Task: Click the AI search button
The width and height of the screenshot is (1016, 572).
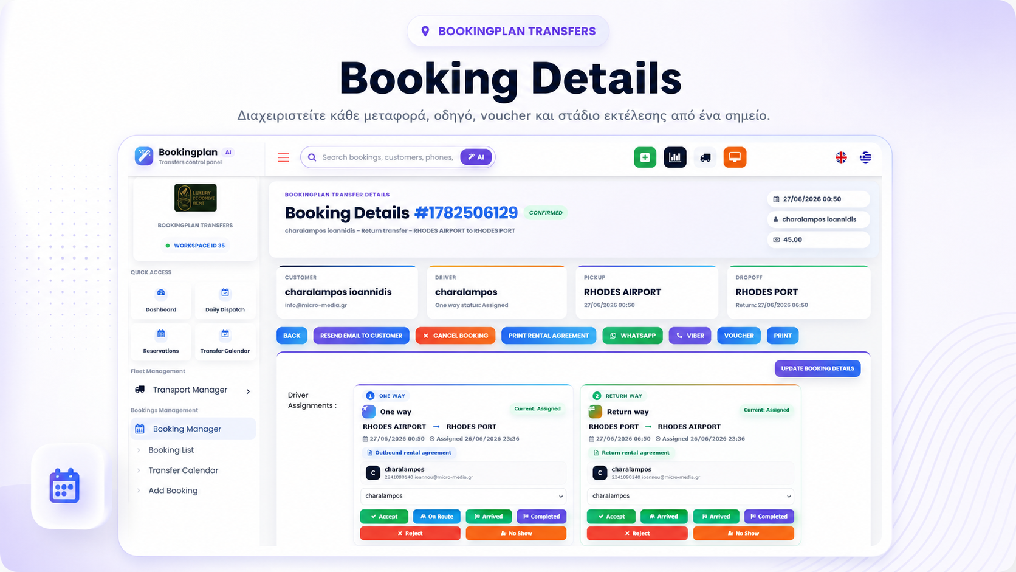Action: point(476,157)
